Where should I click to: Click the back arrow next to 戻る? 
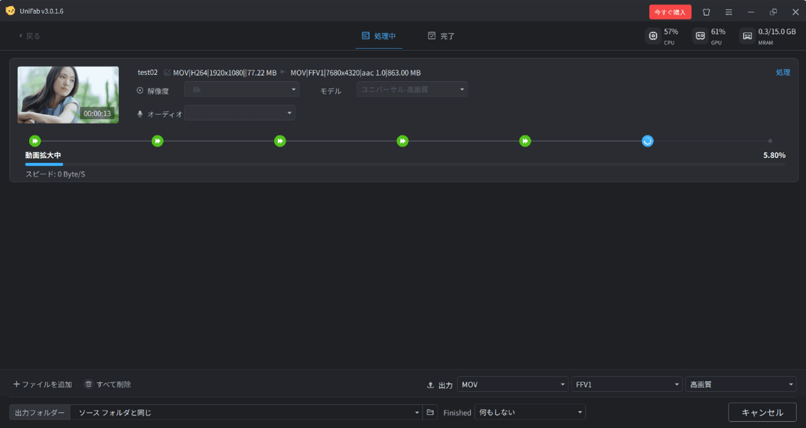20,36
